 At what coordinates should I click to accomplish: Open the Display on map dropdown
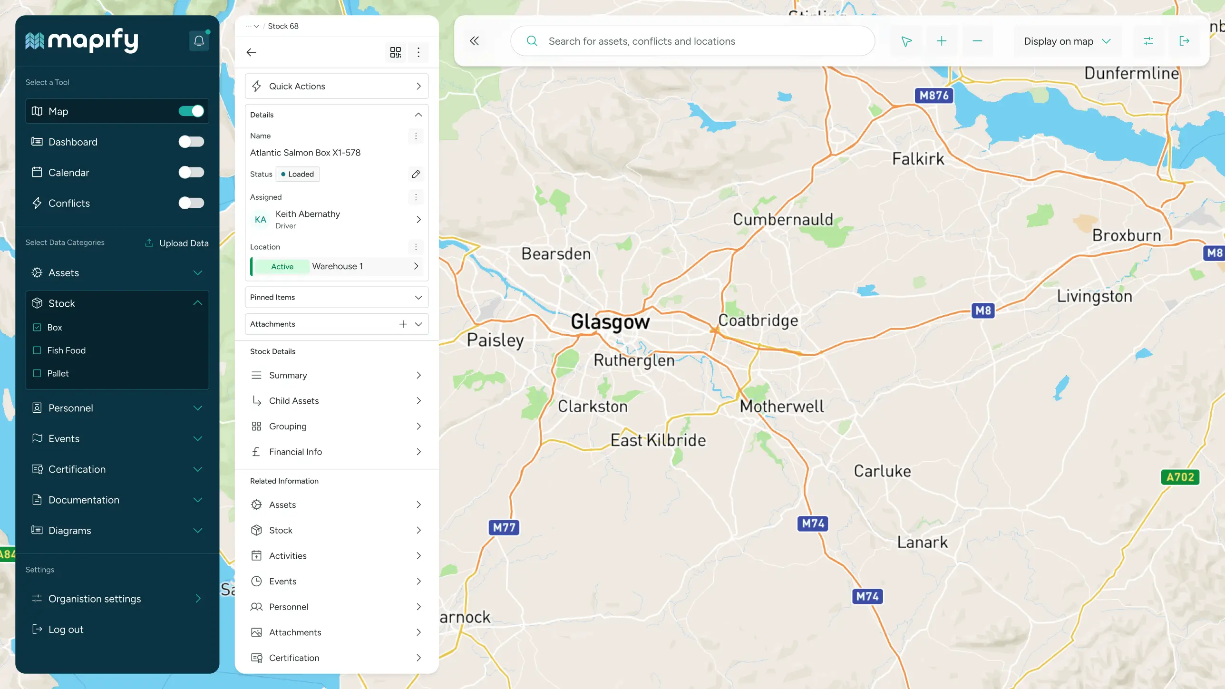tap(1067, 41)
